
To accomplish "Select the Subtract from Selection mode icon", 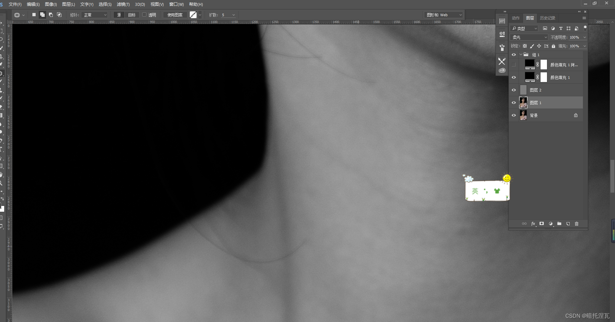I will click(x=51, y=15).
